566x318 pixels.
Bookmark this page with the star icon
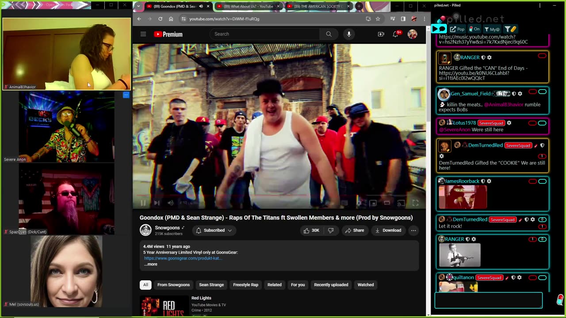click(x=378, y=19)
